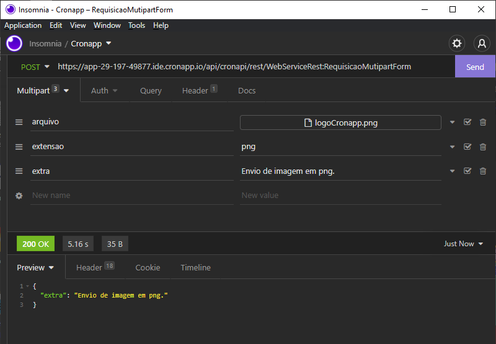
Task: Click the Insomnia breadcrumb link
Action: click(x=45, y=43)
